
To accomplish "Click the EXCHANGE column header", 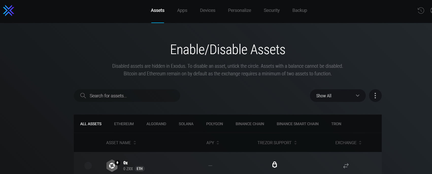I will pos(346,143).
